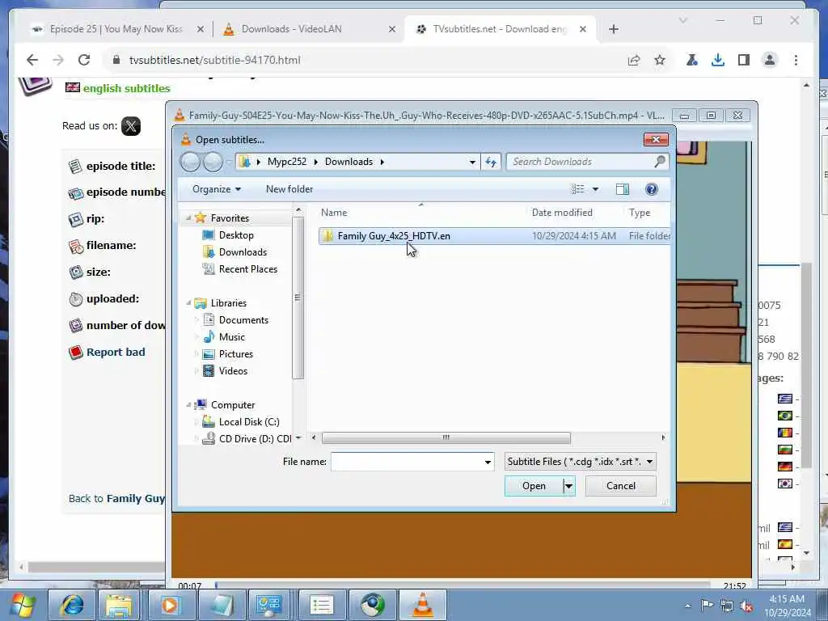Viewport: 828px width, 621px height.
Task: Click muted volume tray icon
Action: (746, 606)
